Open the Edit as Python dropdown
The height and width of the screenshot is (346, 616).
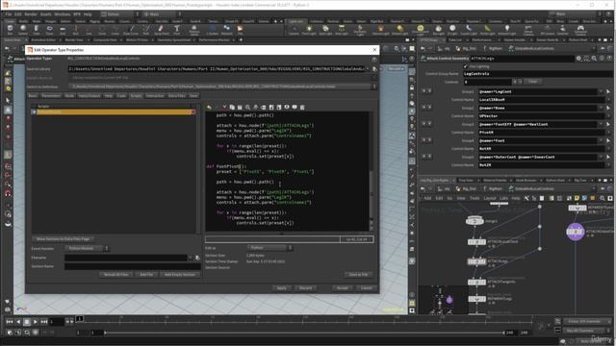point(269,248)
